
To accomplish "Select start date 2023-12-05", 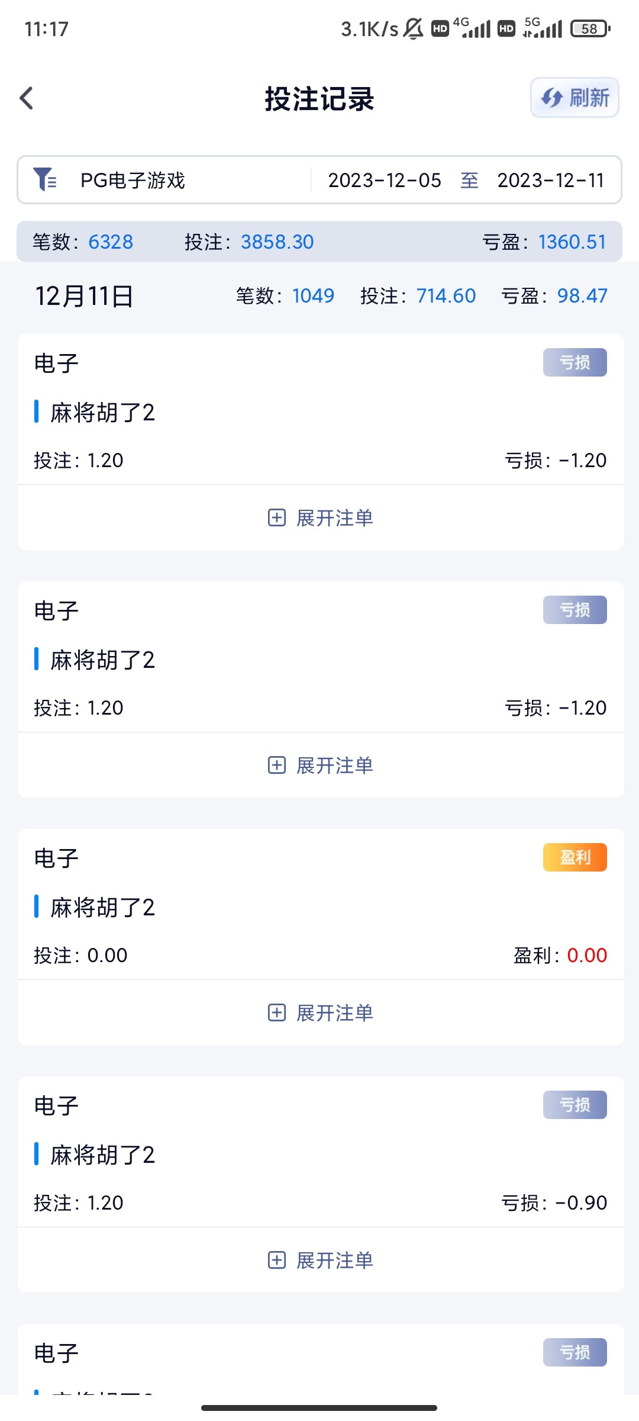I will [x=385, y=180].
